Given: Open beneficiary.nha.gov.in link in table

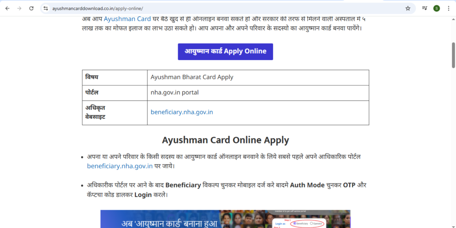Looking at the screenshot, I should click(x=182, y=112).
